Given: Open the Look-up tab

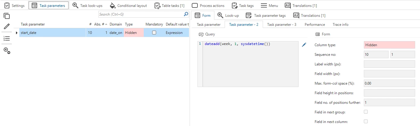Looking at the screenshot, I should (228, 16).
